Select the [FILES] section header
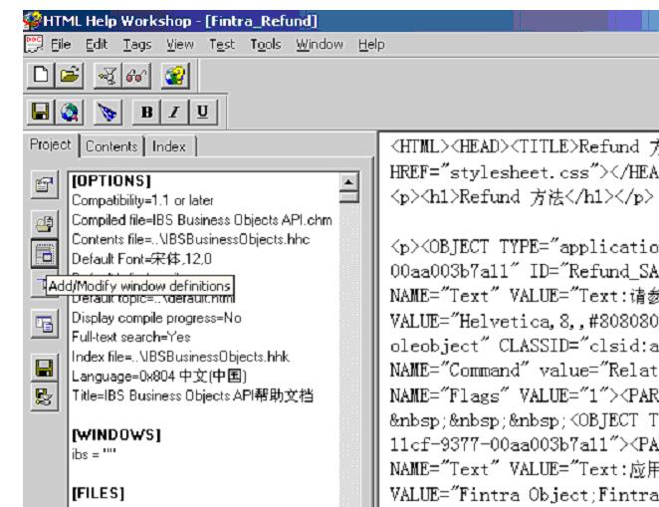The height and width of the screenshot is (507, 659). (99, 493)
